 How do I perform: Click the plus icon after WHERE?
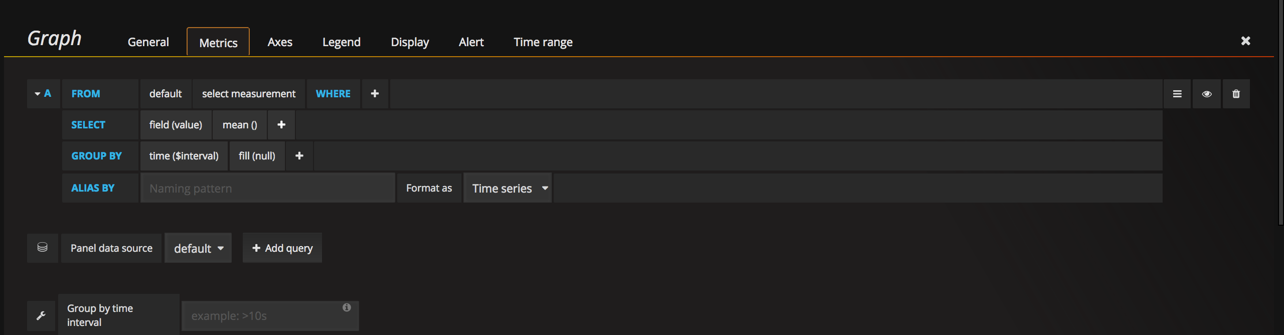[x=375, y=94]
